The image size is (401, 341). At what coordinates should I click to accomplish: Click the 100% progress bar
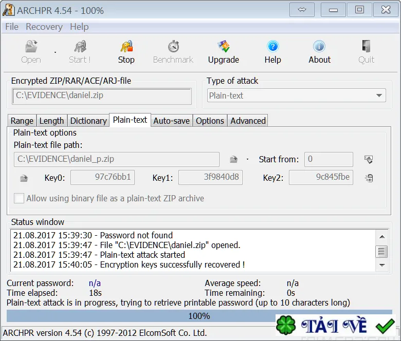pyautogui.click(x=199, y=316)
